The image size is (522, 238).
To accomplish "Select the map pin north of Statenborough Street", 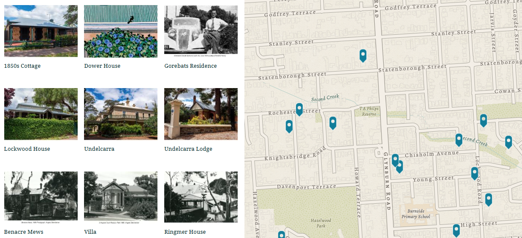I will click(363, 55).
